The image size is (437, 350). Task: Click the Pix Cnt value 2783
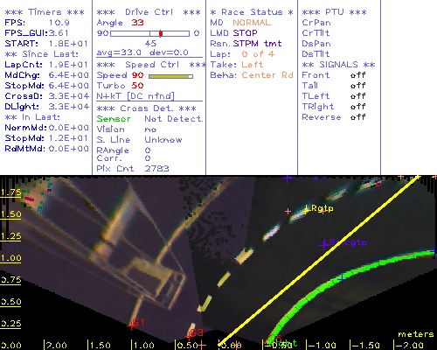[x=156, y=169]
